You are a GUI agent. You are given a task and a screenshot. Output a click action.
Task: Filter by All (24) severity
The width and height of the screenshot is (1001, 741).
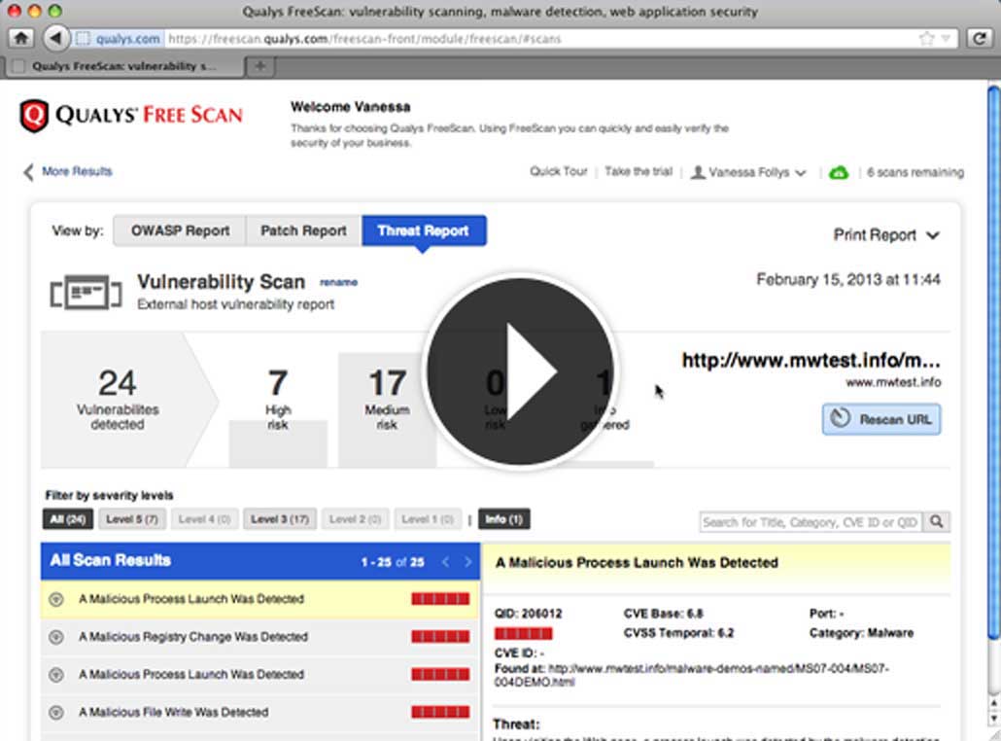tap(68, 519)
